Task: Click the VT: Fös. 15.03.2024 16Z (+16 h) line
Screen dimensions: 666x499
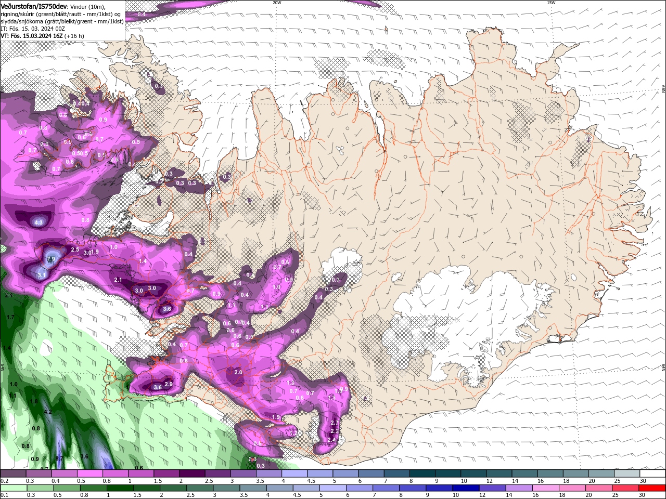Action: point(42,36)
